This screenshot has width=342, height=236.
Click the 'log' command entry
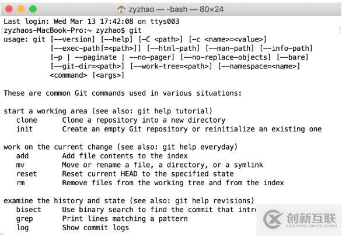22,228
